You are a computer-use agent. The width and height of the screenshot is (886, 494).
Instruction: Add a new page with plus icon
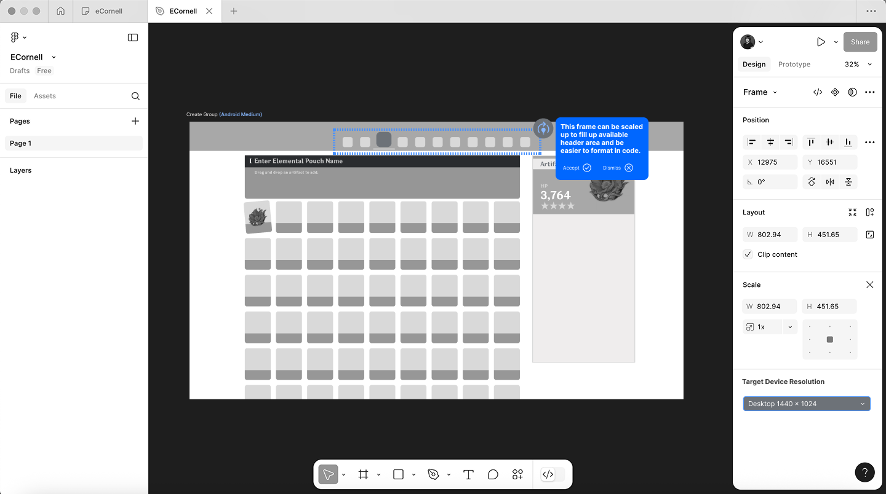pos(135,121)
